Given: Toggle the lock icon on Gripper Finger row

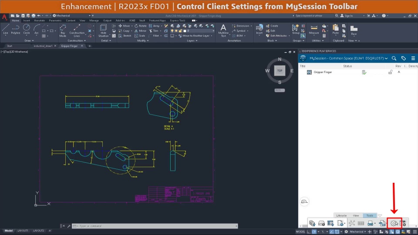Looking at the screenshot, I should tap(390, 72).
